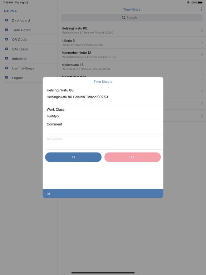The width and height of the screenshot is (206, 275).
Task: Tap the Wi-Fi icon in status bar
Action: point(188,3)
